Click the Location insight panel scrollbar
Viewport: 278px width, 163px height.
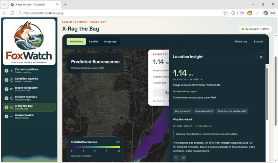[x=267, y=94]
